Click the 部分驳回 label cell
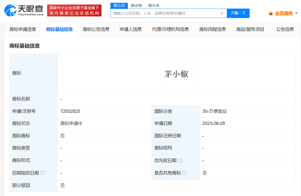The width and height of the screenshot is (301, 196). point(34,185)
